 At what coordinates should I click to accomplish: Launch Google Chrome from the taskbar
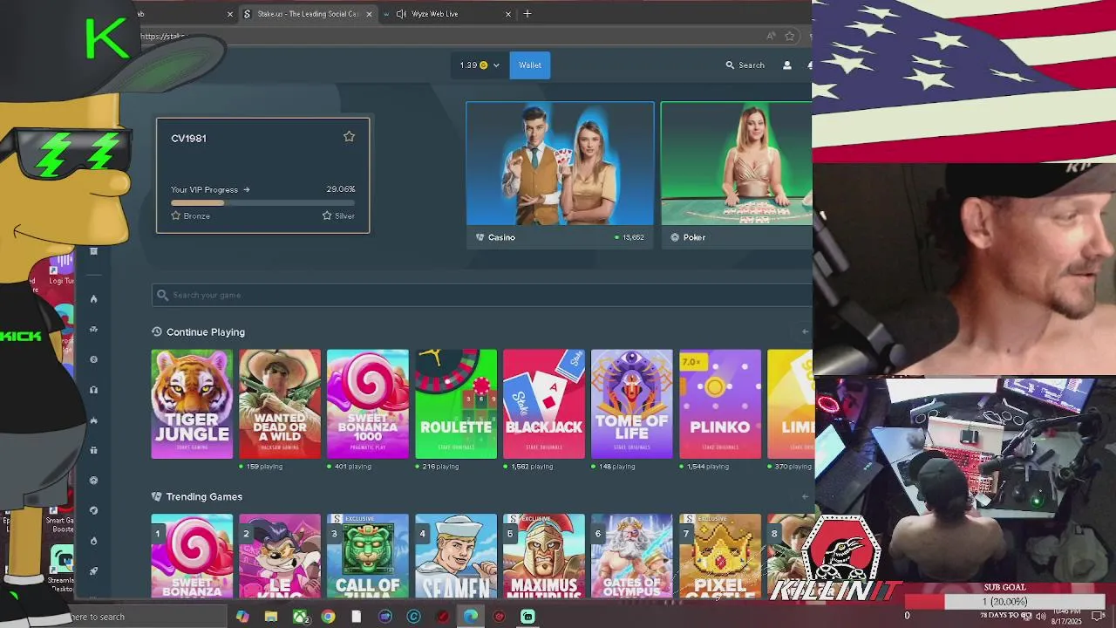tap(328, 617)
